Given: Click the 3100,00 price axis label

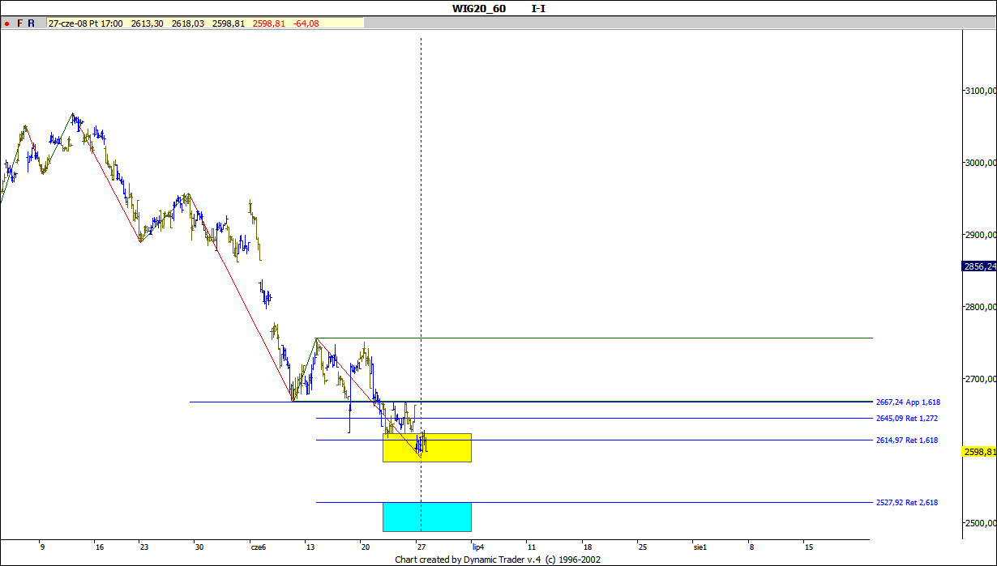Looking at the screenshot, I should 980,91.
